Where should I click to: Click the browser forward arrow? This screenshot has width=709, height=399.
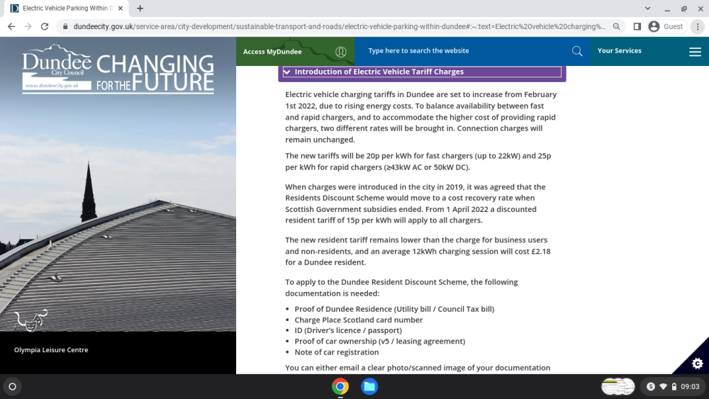click(x=28, y=27)
